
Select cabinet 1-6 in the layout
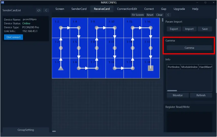pos(79,68)
